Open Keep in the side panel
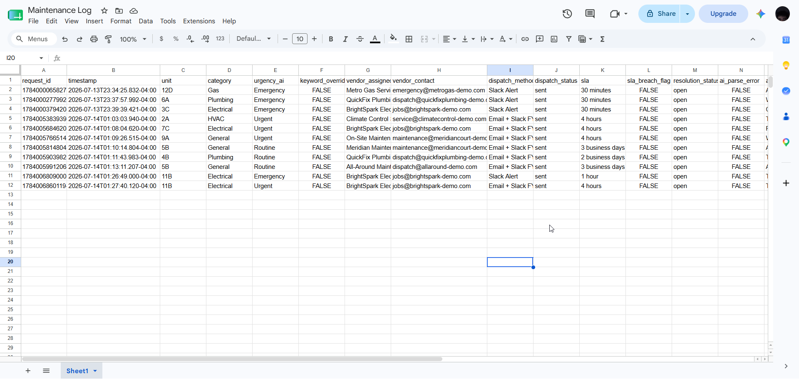The image size is (799, 379). 786,65
